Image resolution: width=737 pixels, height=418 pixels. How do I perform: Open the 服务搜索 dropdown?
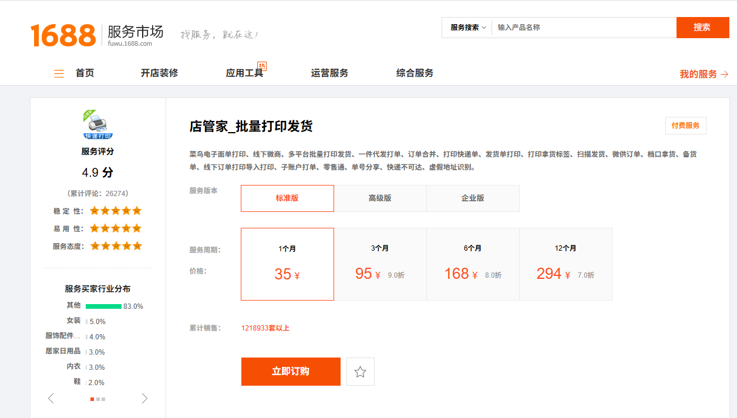pos(467,28)
